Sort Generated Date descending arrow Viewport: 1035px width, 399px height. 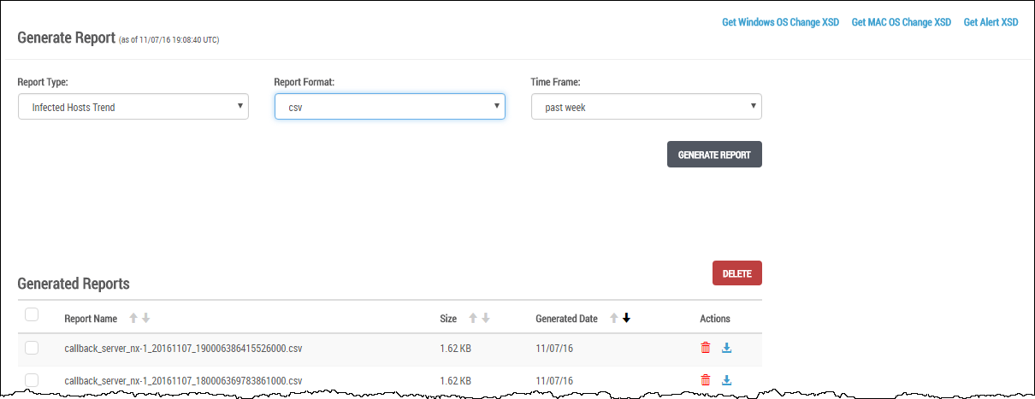(626, 318)
